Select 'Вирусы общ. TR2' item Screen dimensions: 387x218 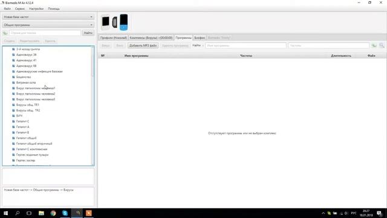28,110
